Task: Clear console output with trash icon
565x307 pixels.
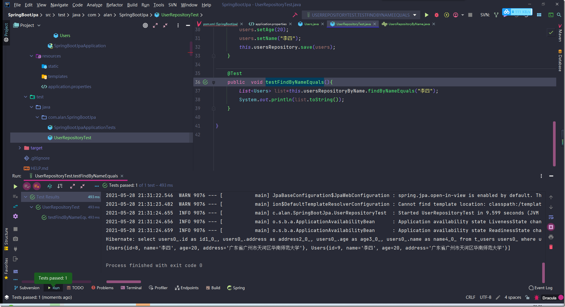Action: 551,247
